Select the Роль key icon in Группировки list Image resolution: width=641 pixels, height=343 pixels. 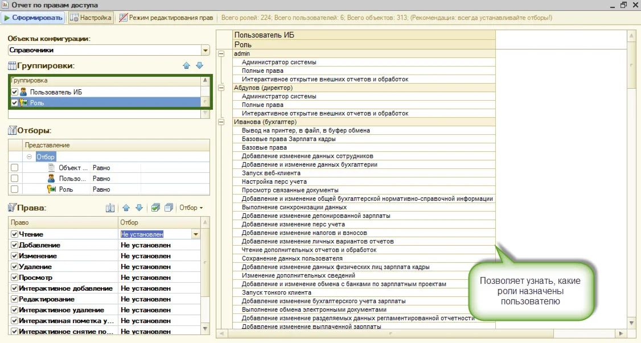(24, 103)
